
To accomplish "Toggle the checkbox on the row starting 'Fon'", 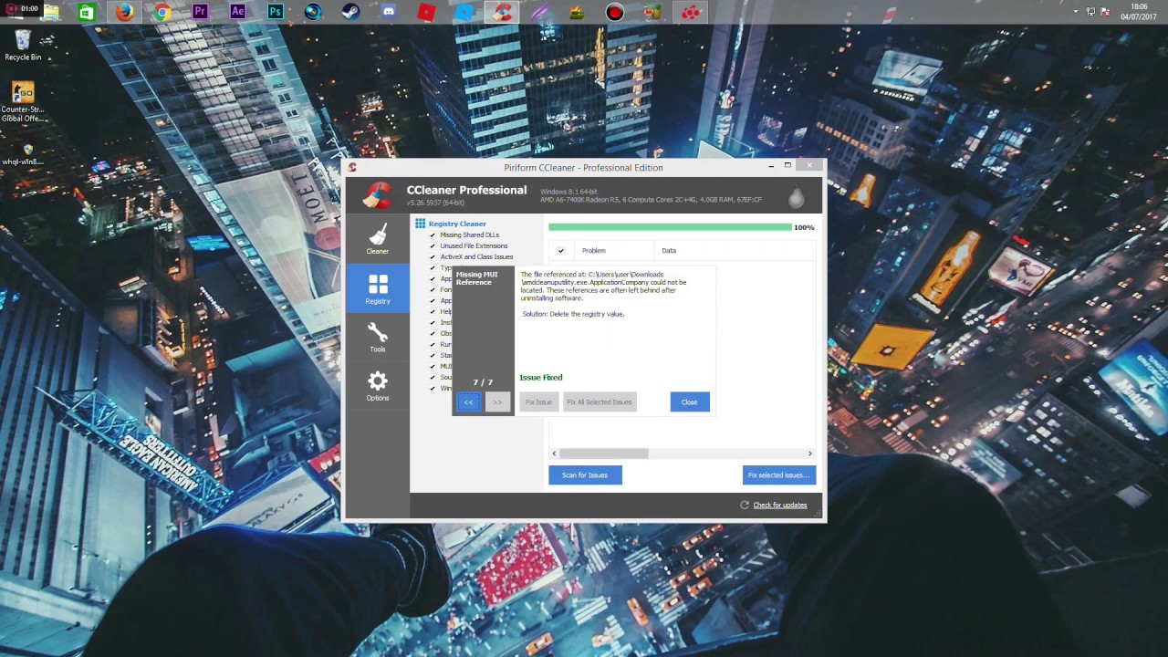I will [433, 289].
